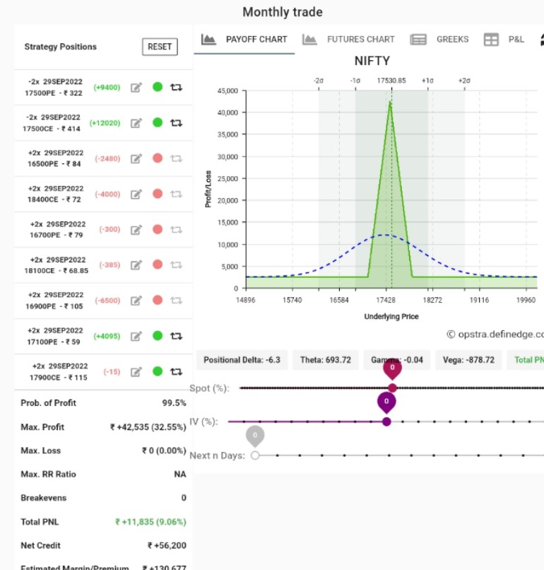Screen dimensions: 544x570
Task: Click the Net Credit value ₹ +56,200
Action: [167, 545]
